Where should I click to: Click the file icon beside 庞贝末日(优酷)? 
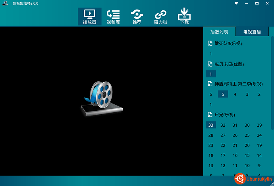[x=210, y=64]
